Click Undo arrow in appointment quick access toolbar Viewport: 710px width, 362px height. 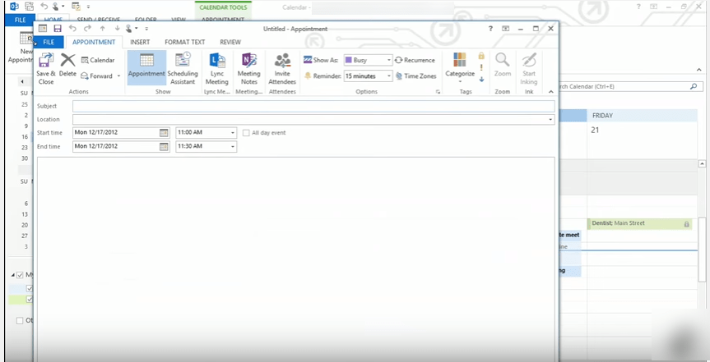click(72, 29)
